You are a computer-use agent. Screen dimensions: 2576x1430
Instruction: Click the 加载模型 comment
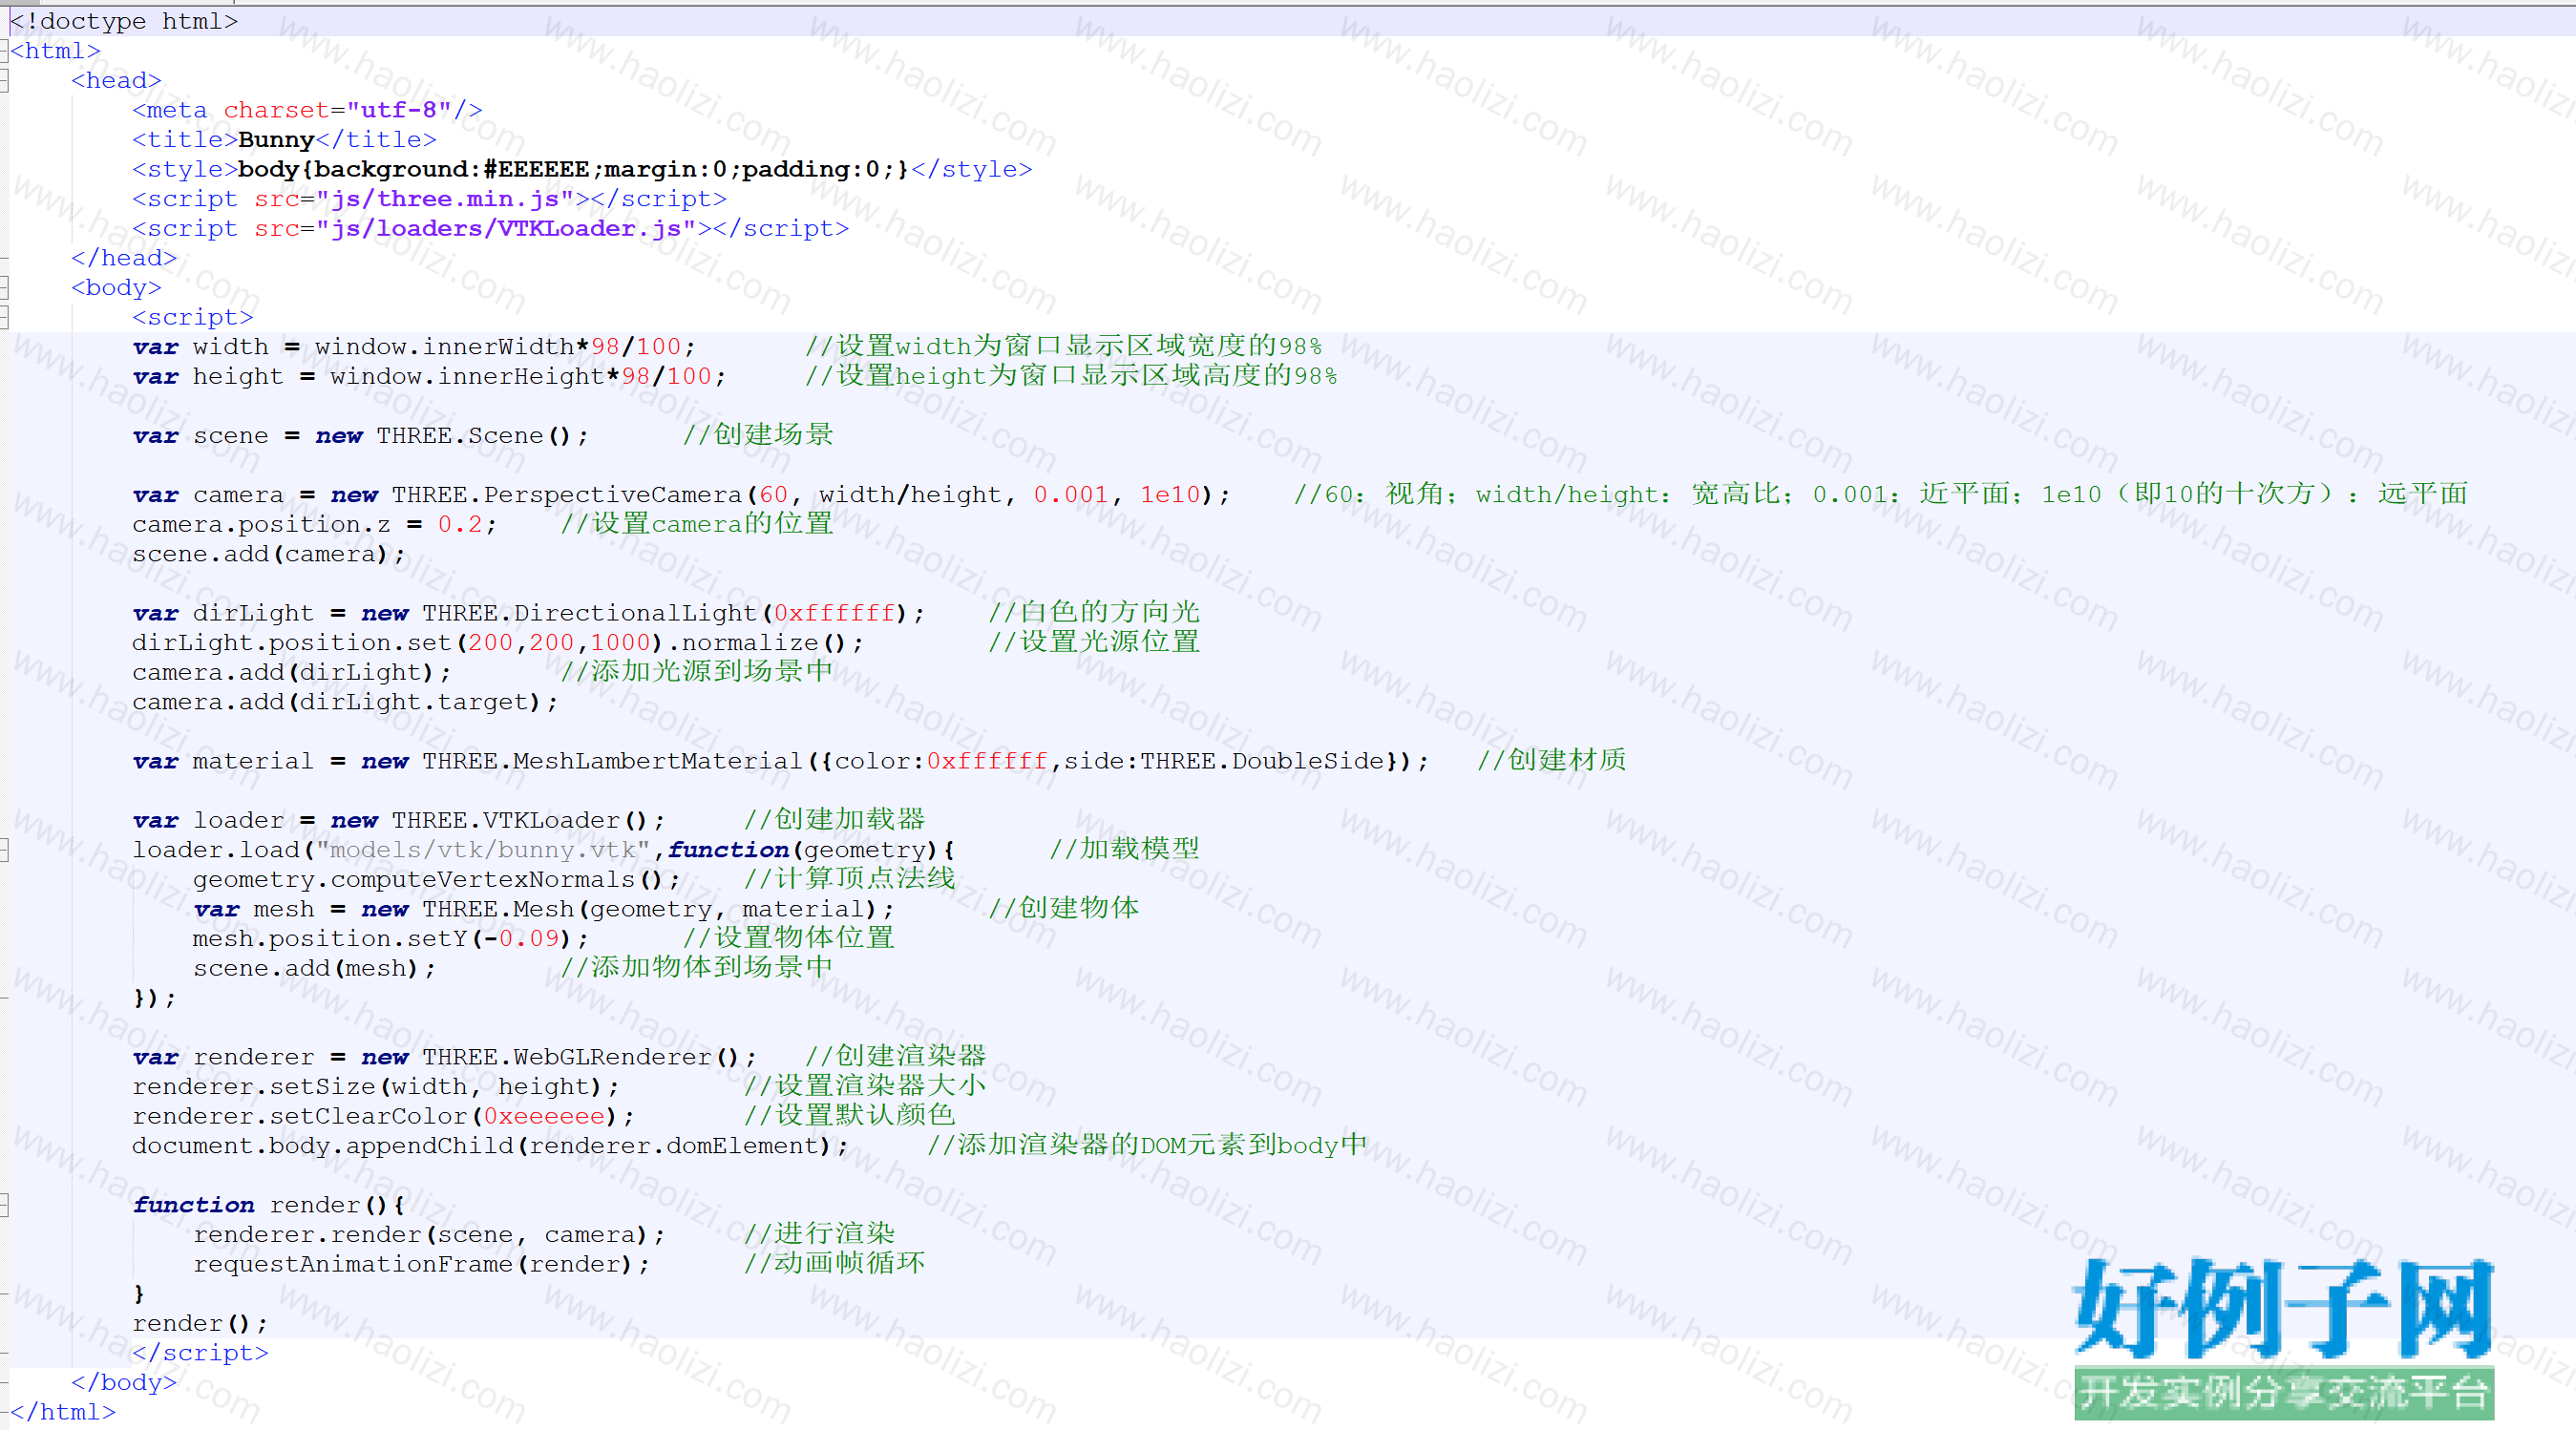pyautogui.click(x=1125, y=849)
